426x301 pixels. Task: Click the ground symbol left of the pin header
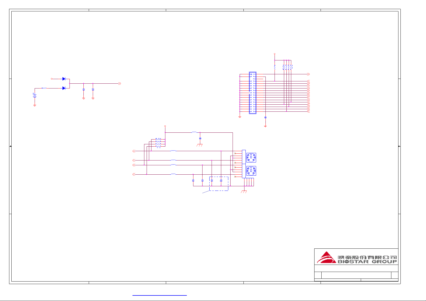pos(240,117)
